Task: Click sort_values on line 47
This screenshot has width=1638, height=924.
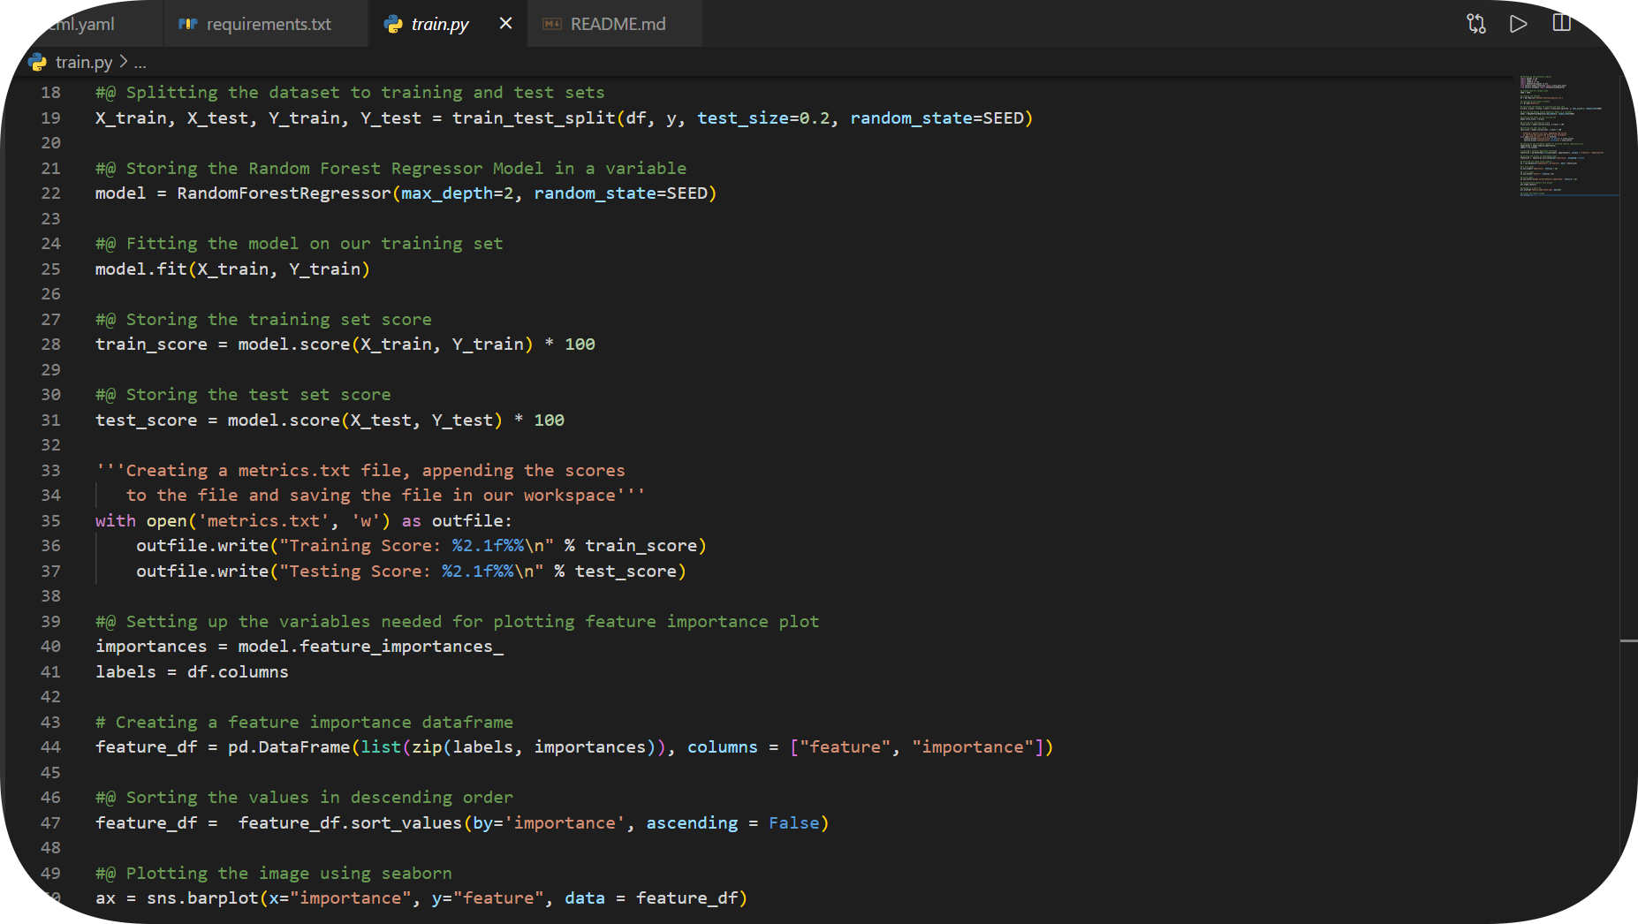Action: (406, 822)
